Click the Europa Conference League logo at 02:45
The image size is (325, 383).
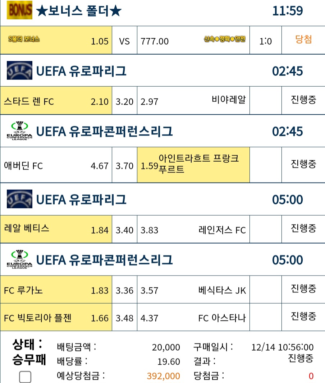(x=19, y=131)
